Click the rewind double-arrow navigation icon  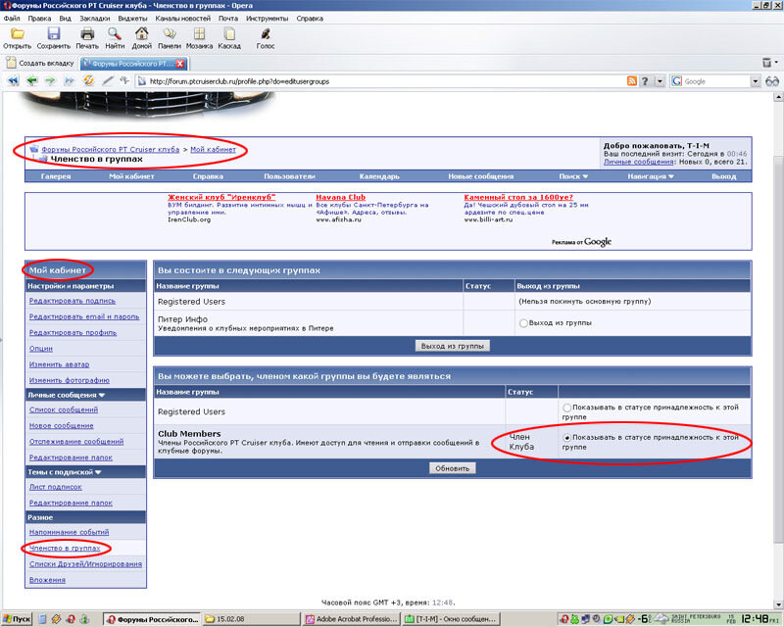(x=13, y=81)
